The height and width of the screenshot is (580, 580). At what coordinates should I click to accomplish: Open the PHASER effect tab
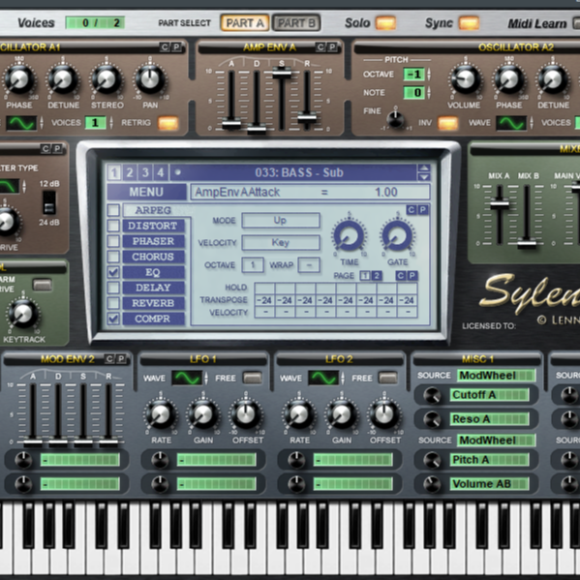pos(154,241)
